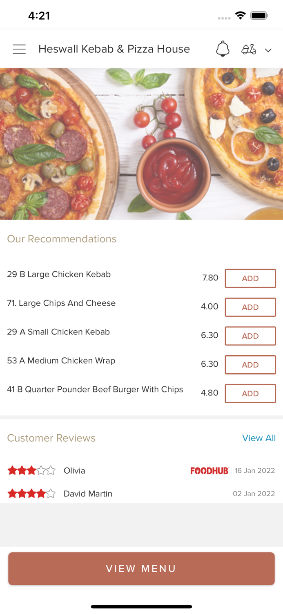Image resolution: width=283 pixels, height=614 pixels.
Task: Open notifications via the bell icon
Action: (223, 49)
